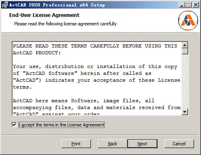Proceed with the Next button
Viewport: 201px width, 155px height.
point(142,144)
